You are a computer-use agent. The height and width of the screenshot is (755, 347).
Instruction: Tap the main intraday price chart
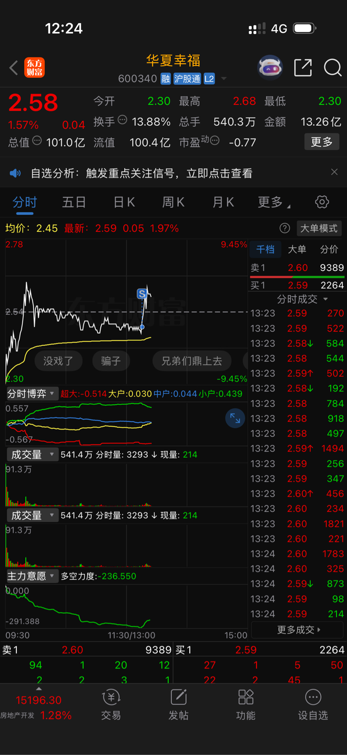click(x=127, y=312)
